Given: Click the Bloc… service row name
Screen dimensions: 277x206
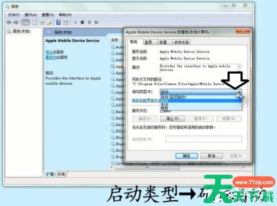Looking at the screenshot, I should tap(120, 137).
